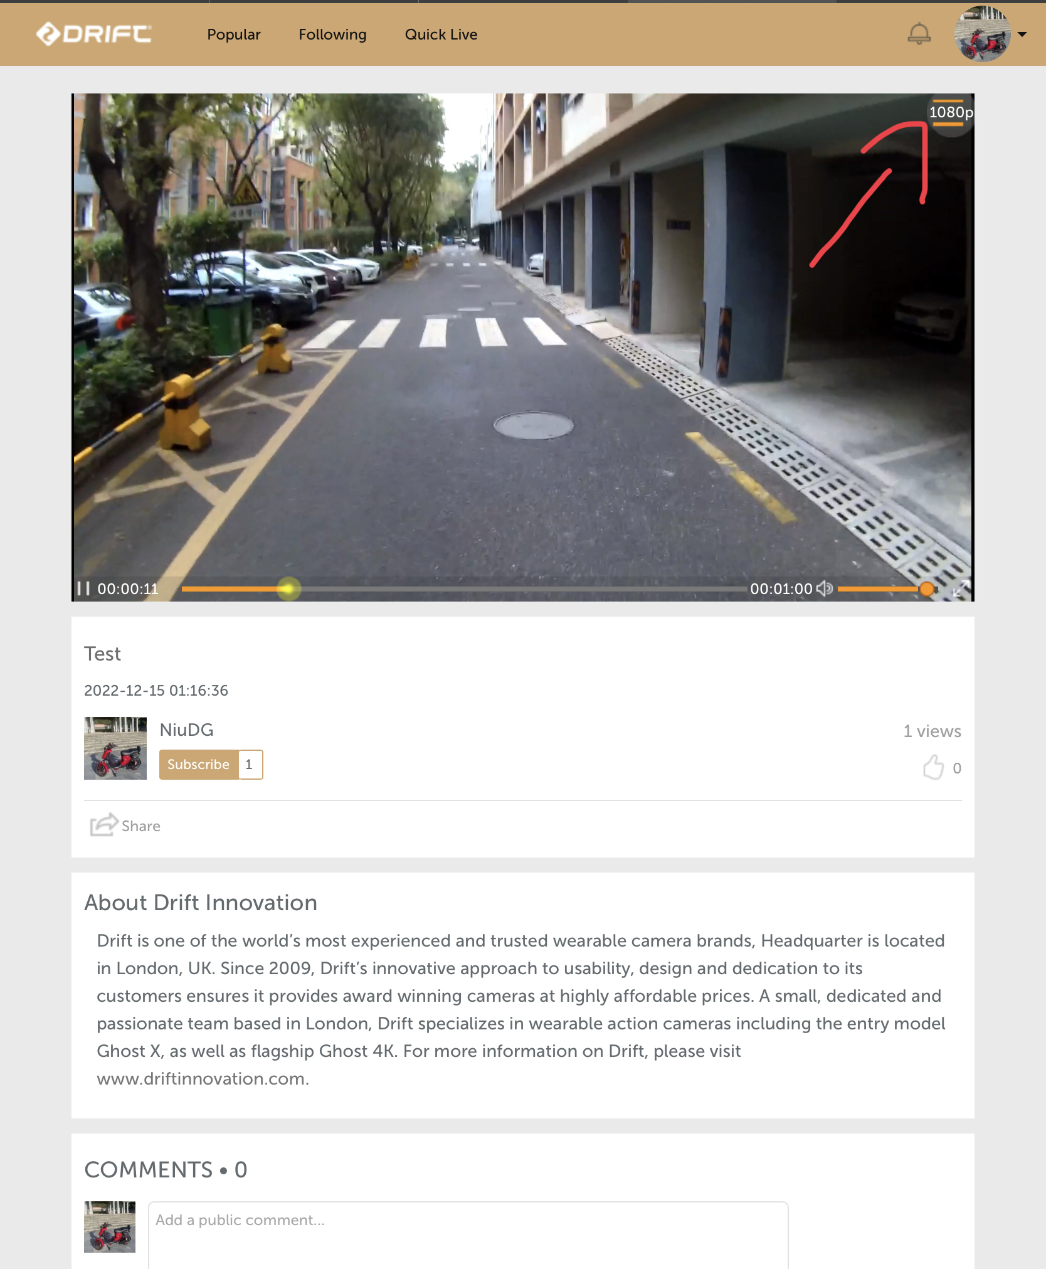Click the subscriber count badge
The width and height of the screenshot is (1046, 1269).
point(250,764)
